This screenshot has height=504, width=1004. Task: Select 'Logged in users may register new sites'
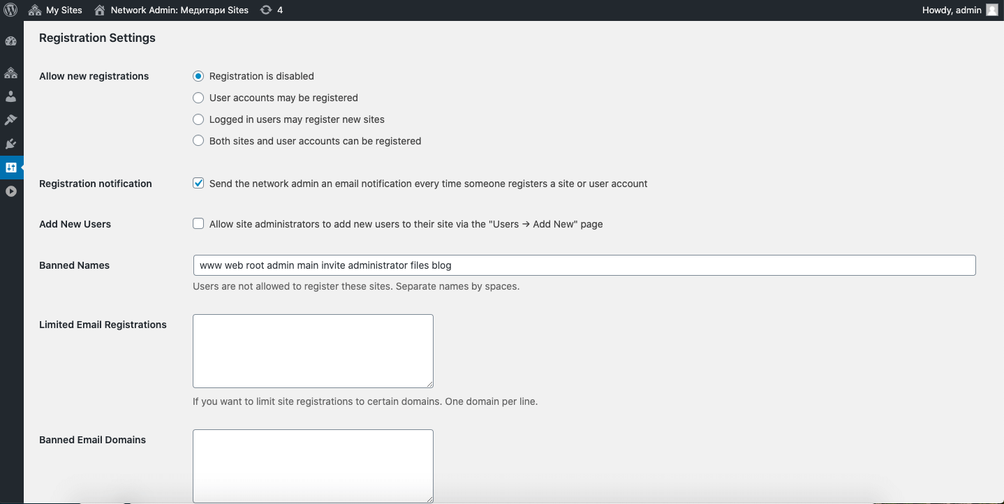tap(198, 119)
